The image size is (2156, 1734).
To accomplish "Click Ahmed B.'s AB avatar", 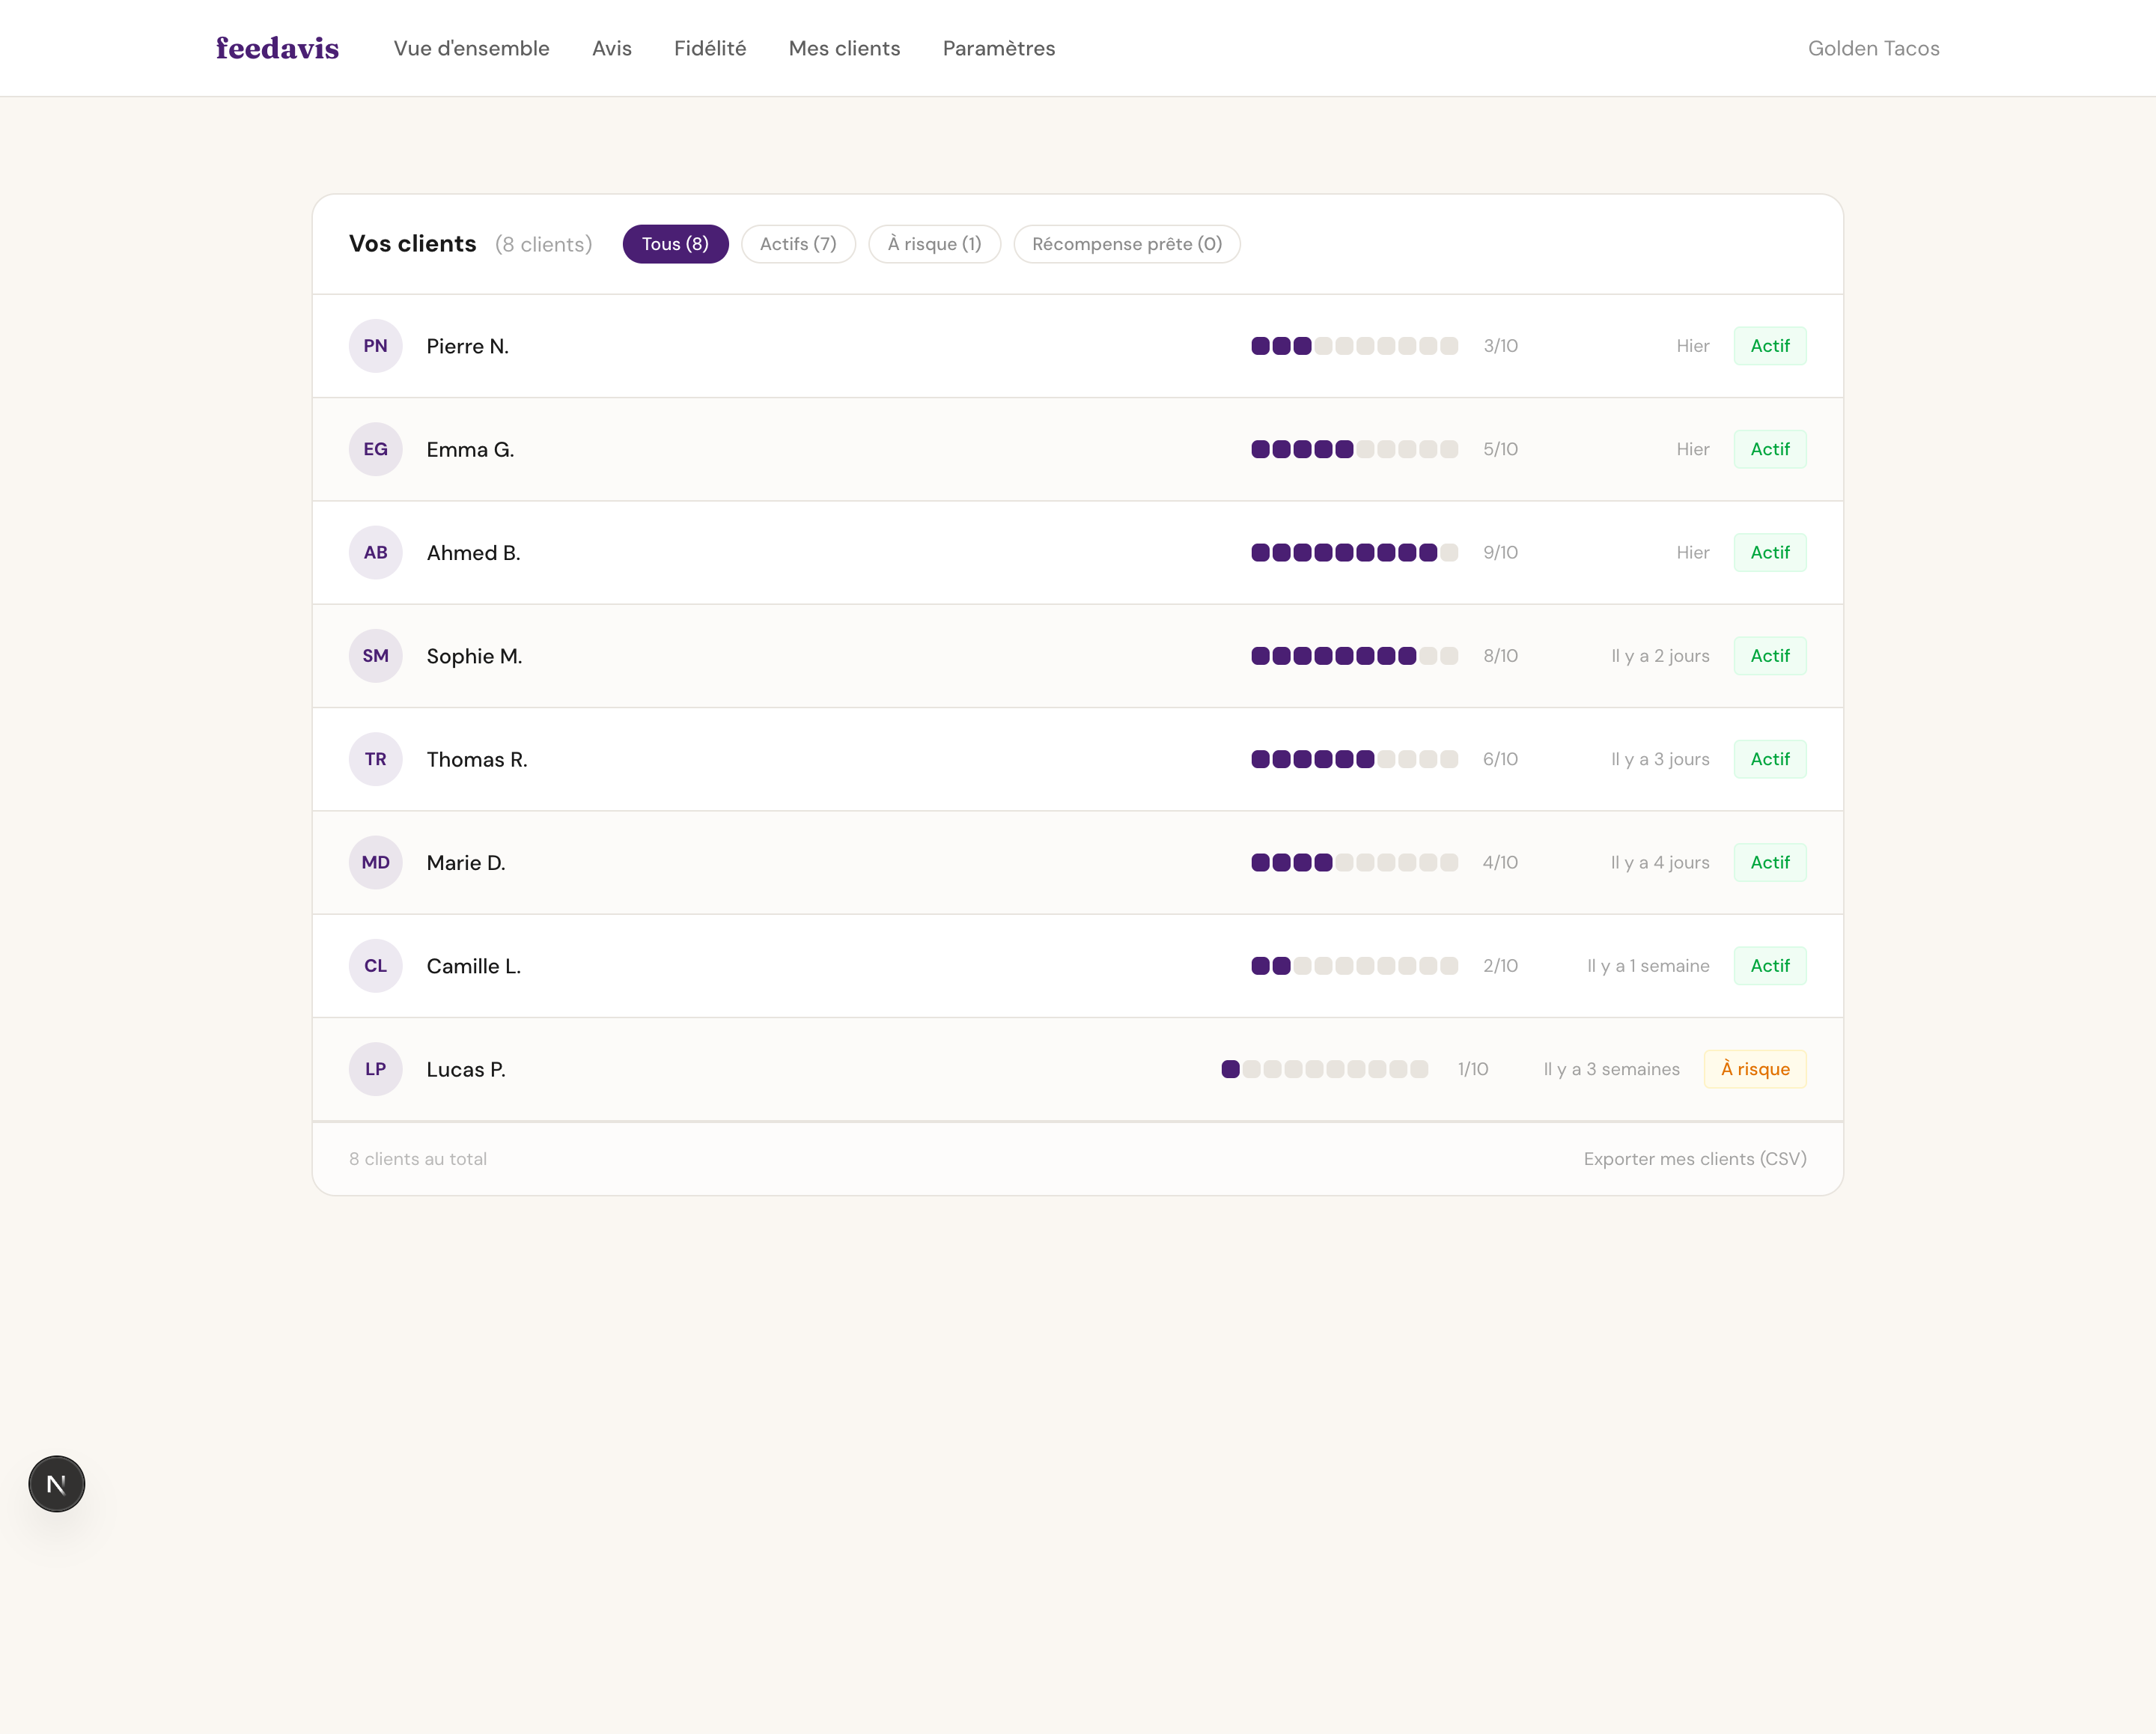I will 375,552.
